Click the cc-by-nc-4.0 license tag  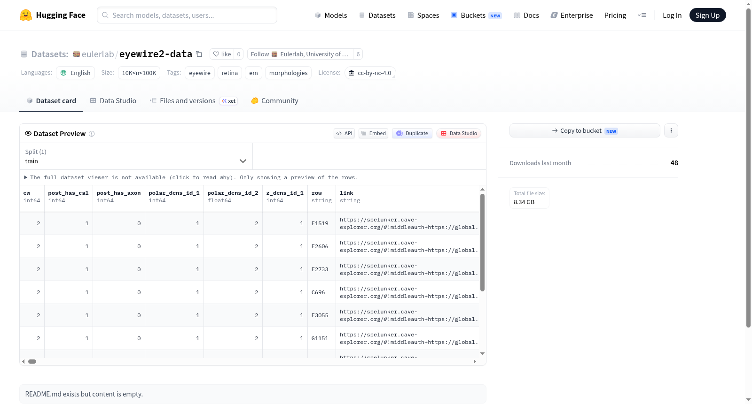[x=370, y=73]
